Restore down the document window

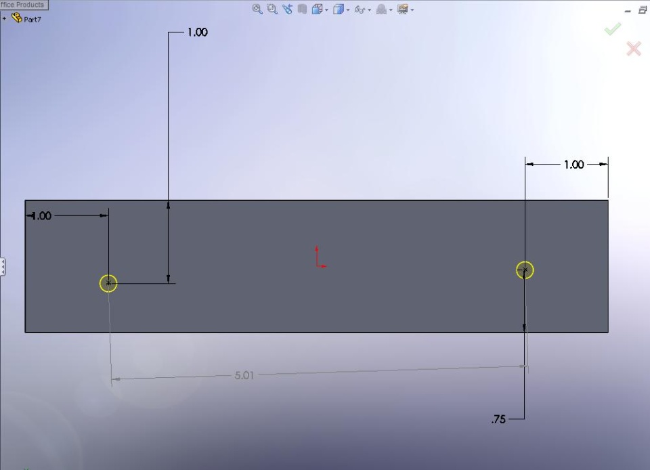click(x=643, y=10)
